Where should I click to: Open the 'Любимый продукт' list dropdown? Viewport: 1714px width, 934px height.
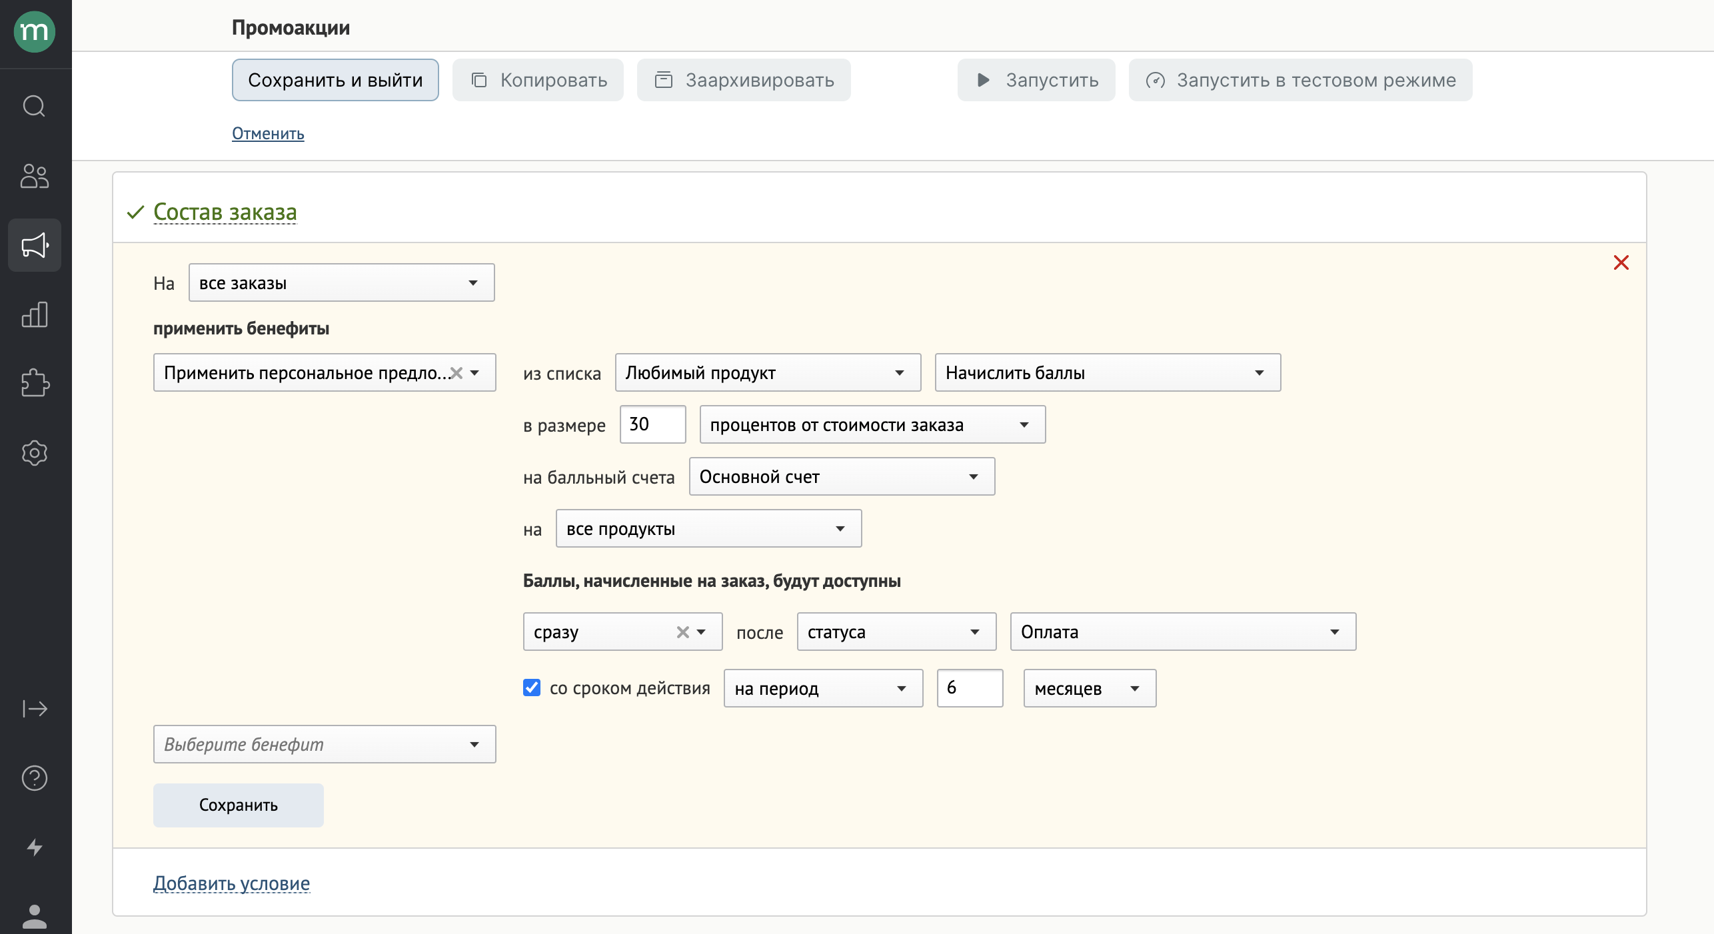click(x=768, y=372)
